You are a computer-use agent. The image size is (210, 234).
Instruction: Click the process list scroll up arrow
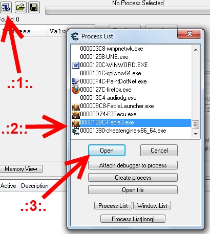[196, 50]
